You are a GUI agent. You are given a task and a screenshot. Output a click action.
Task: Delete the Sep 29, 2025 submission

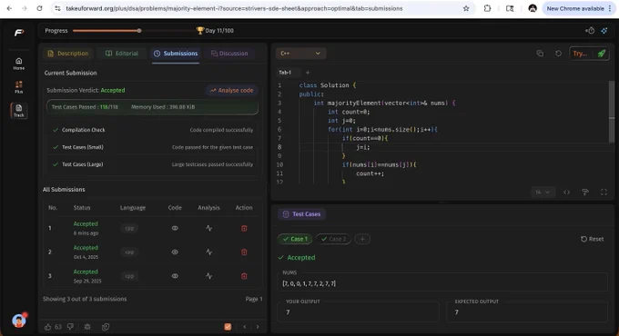tap(244, 276)
